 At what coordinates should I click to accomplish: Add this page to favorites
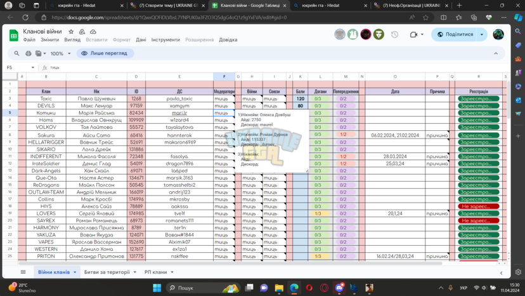click(425, 17)
